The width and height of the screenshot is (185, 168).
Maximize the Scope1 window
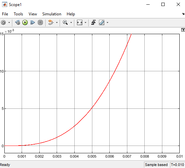pos(163,4)
